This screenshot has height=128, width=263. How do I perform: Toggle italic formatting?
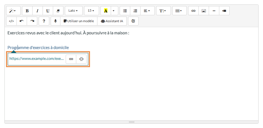point(38,11)
